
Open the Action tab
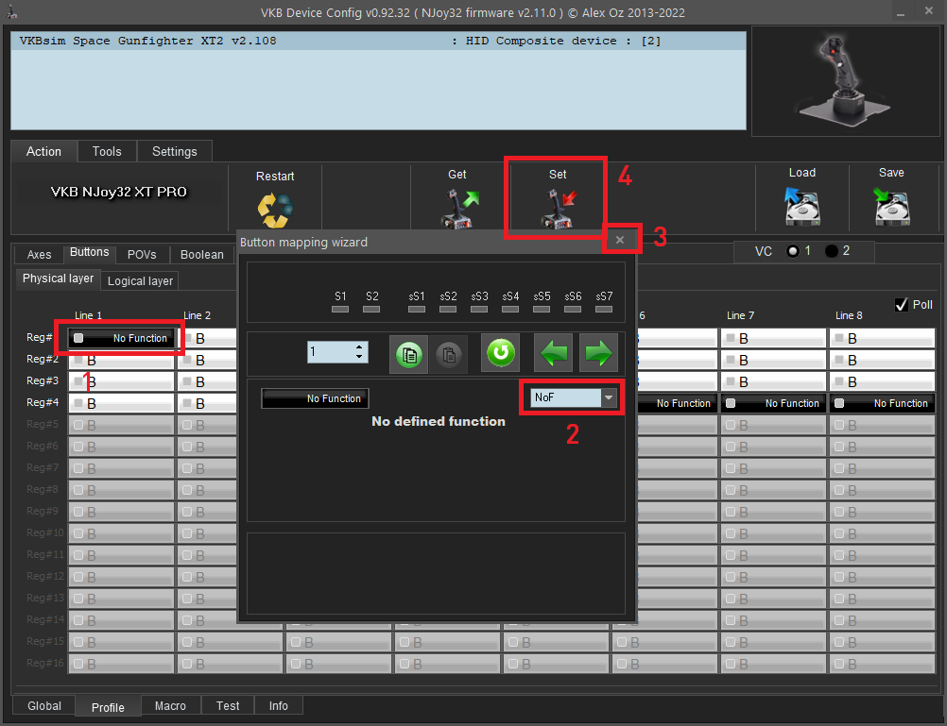[43, 151]
